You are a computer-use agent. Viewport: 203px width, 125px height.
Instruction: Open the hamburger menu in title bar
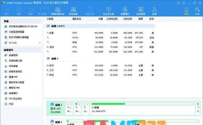tap(184, 3)
